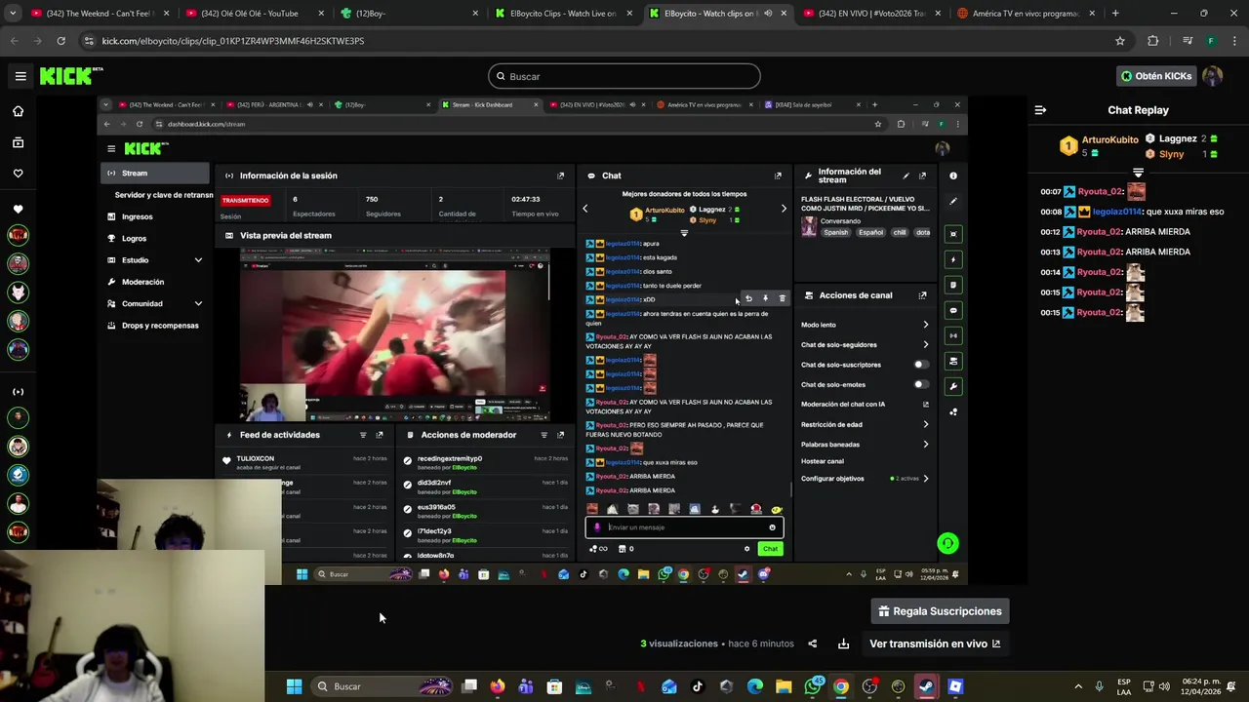Open the Chat de solo-seguidores arrow in clip
1249x702 pixels.
pos(925,344)
